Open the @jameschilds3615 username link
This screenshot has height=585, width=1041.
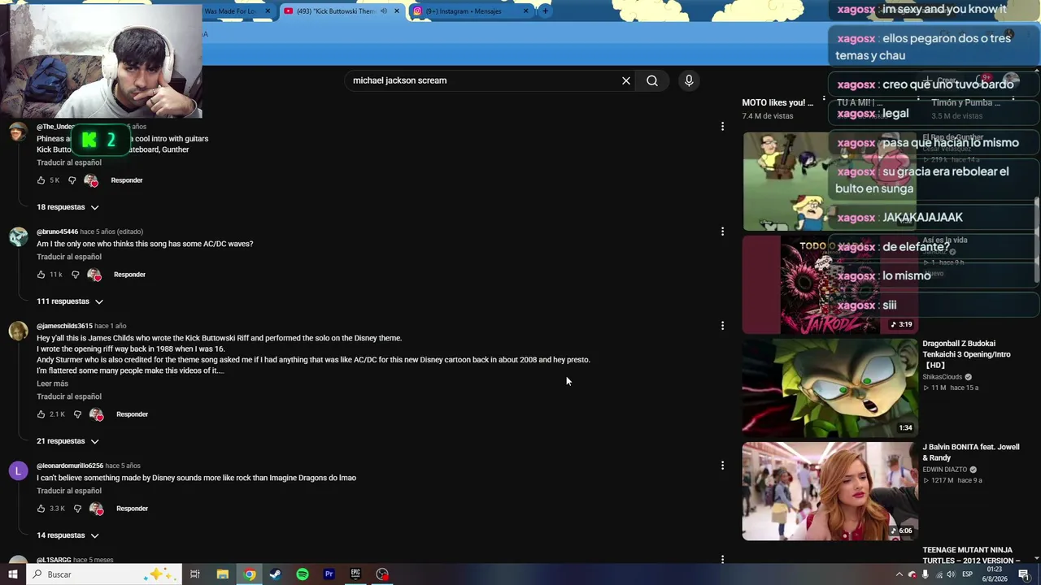pos(64,326)
